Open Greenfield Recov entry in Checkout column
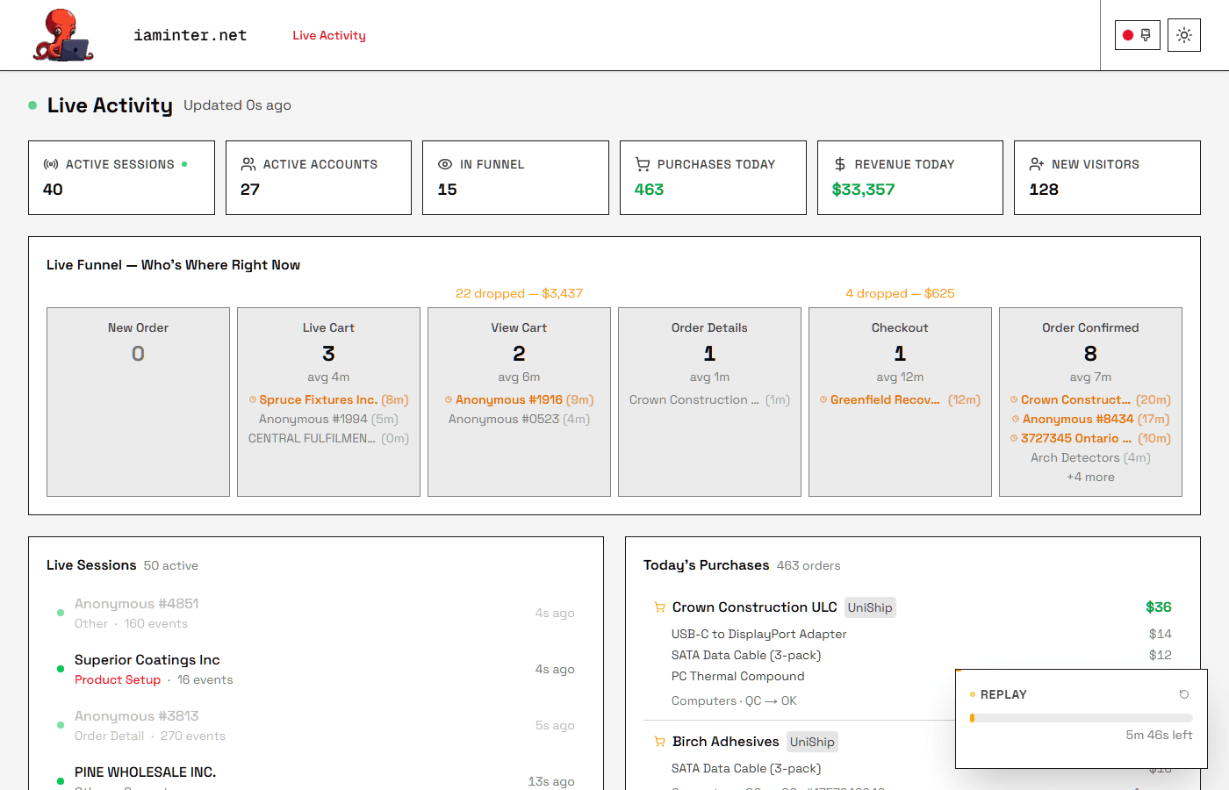 tap(897, 399)
